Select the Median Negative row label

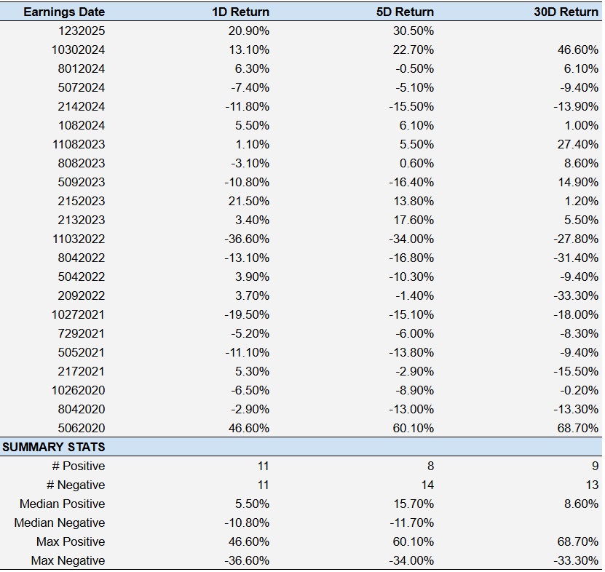pos(60,523)
